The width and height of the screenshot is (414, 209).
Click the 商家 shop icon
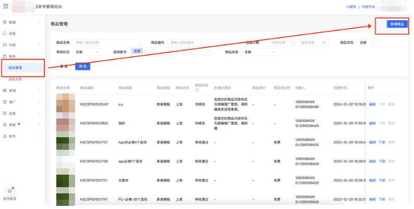point(5,125)
